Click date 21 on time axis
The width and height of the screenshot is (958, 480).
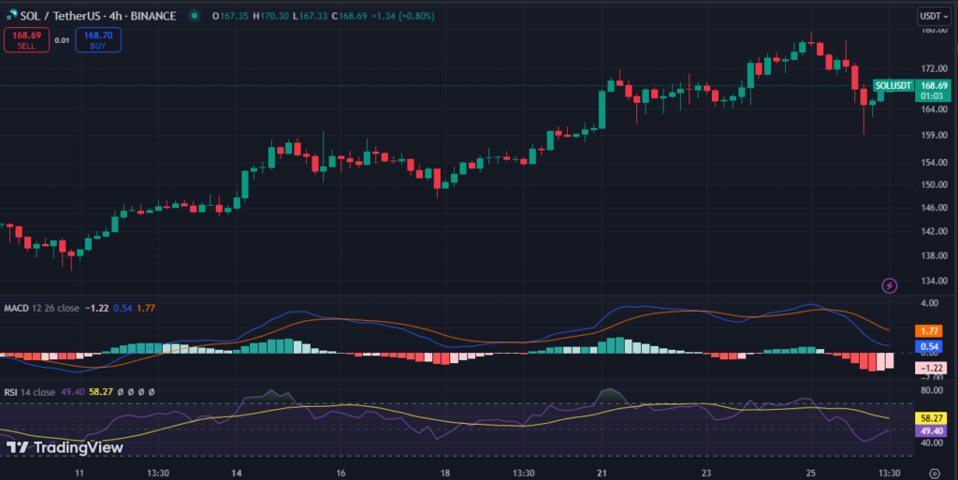click(602, 473)
